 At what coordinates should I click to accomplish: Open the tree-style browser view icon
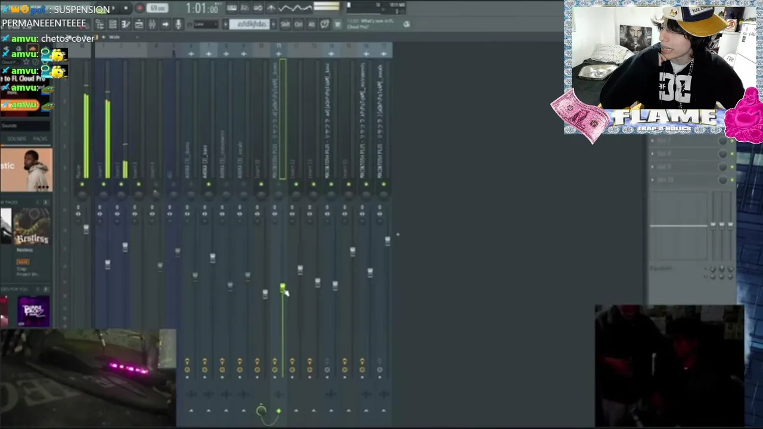coord(100,24)
